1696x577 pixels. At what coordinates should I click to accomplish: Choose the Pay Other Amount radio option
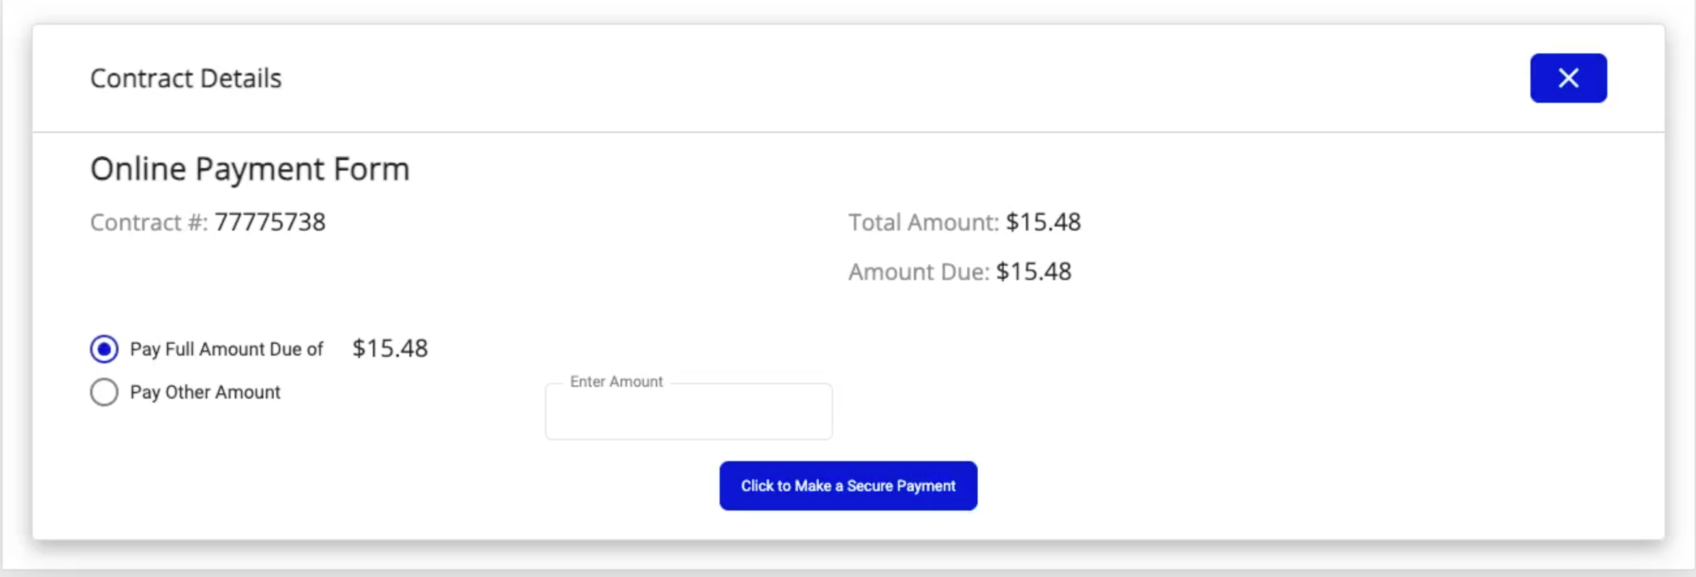point(104,392)
